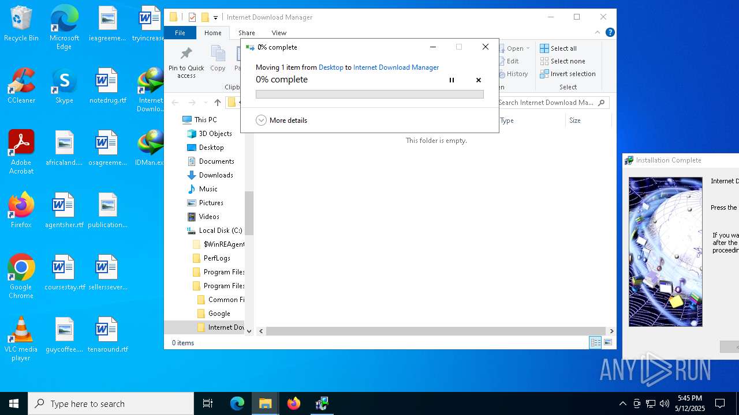
Task: Click Select none in ribbon
Action: pyautogui.click(x=563, y=61)
